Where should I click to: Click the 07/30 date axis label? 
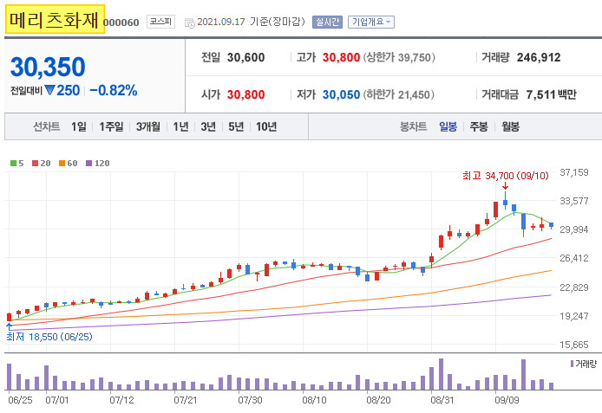[x=250, y=400]
